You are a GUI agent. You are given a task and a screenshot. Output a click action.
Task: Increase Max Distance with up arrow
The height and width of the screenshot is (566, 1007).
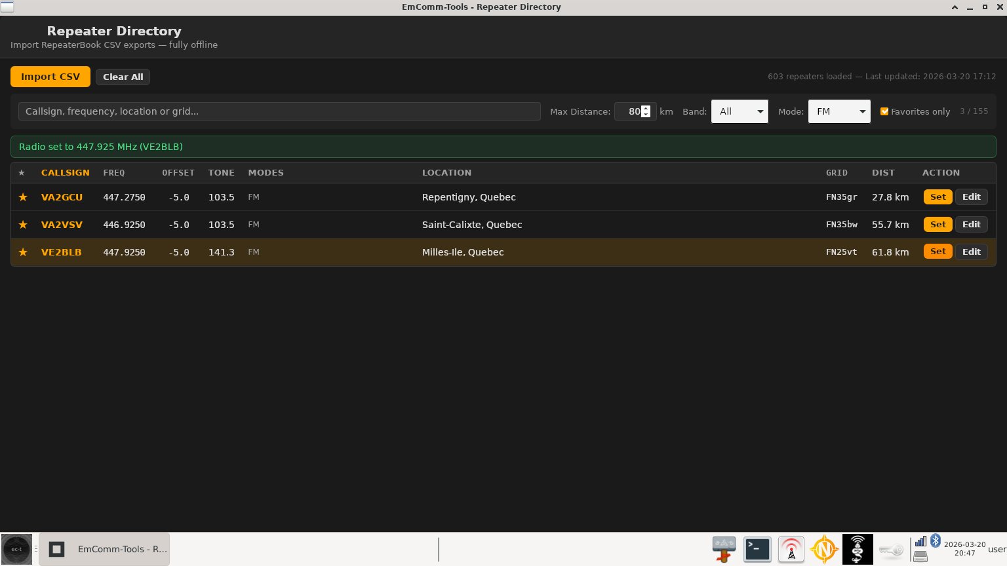[646, 108]
